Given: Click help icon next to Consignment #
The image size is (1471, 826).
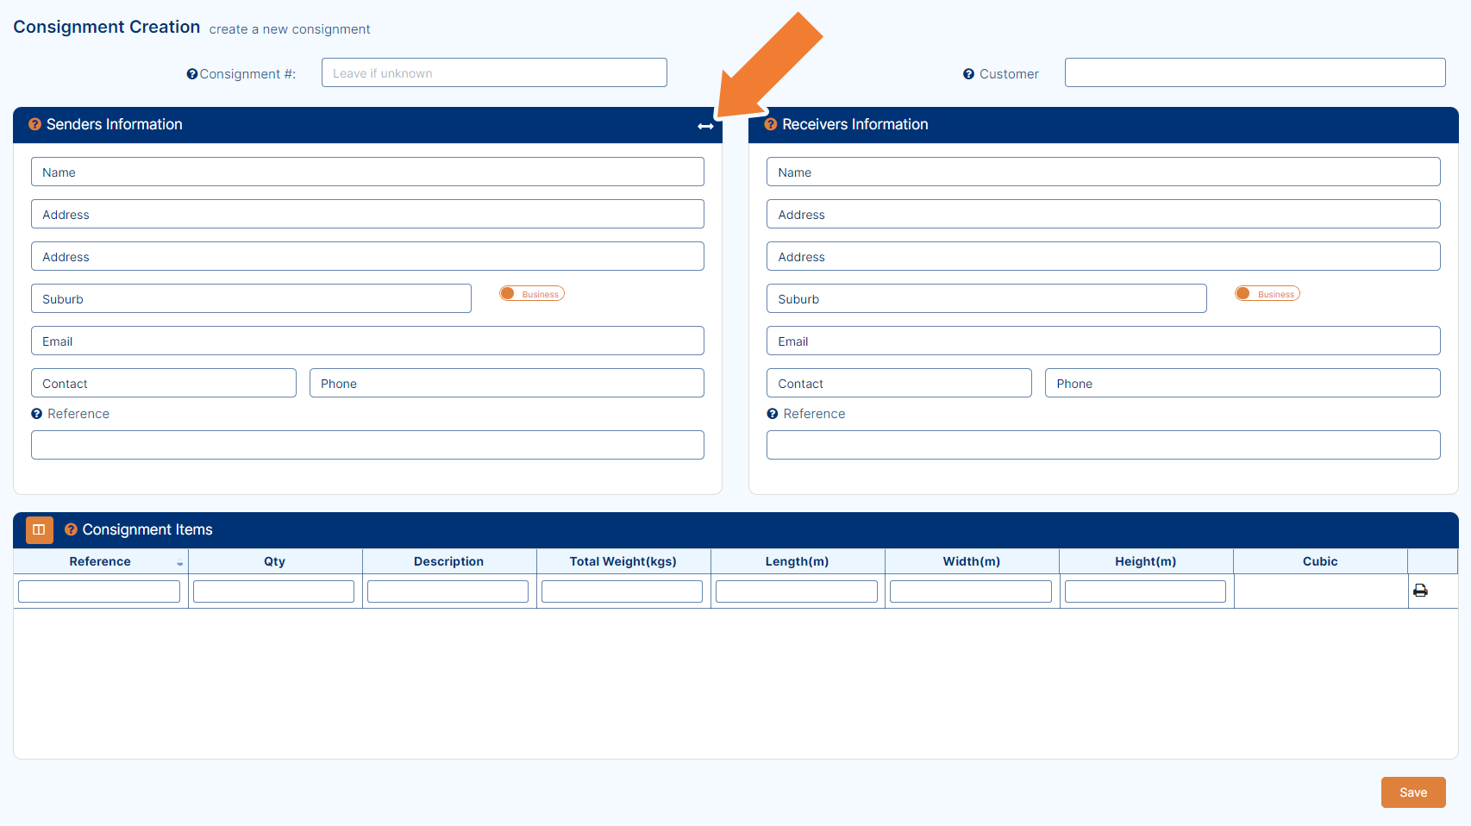Looking at the screenshot, I should (x=192, y=74).
